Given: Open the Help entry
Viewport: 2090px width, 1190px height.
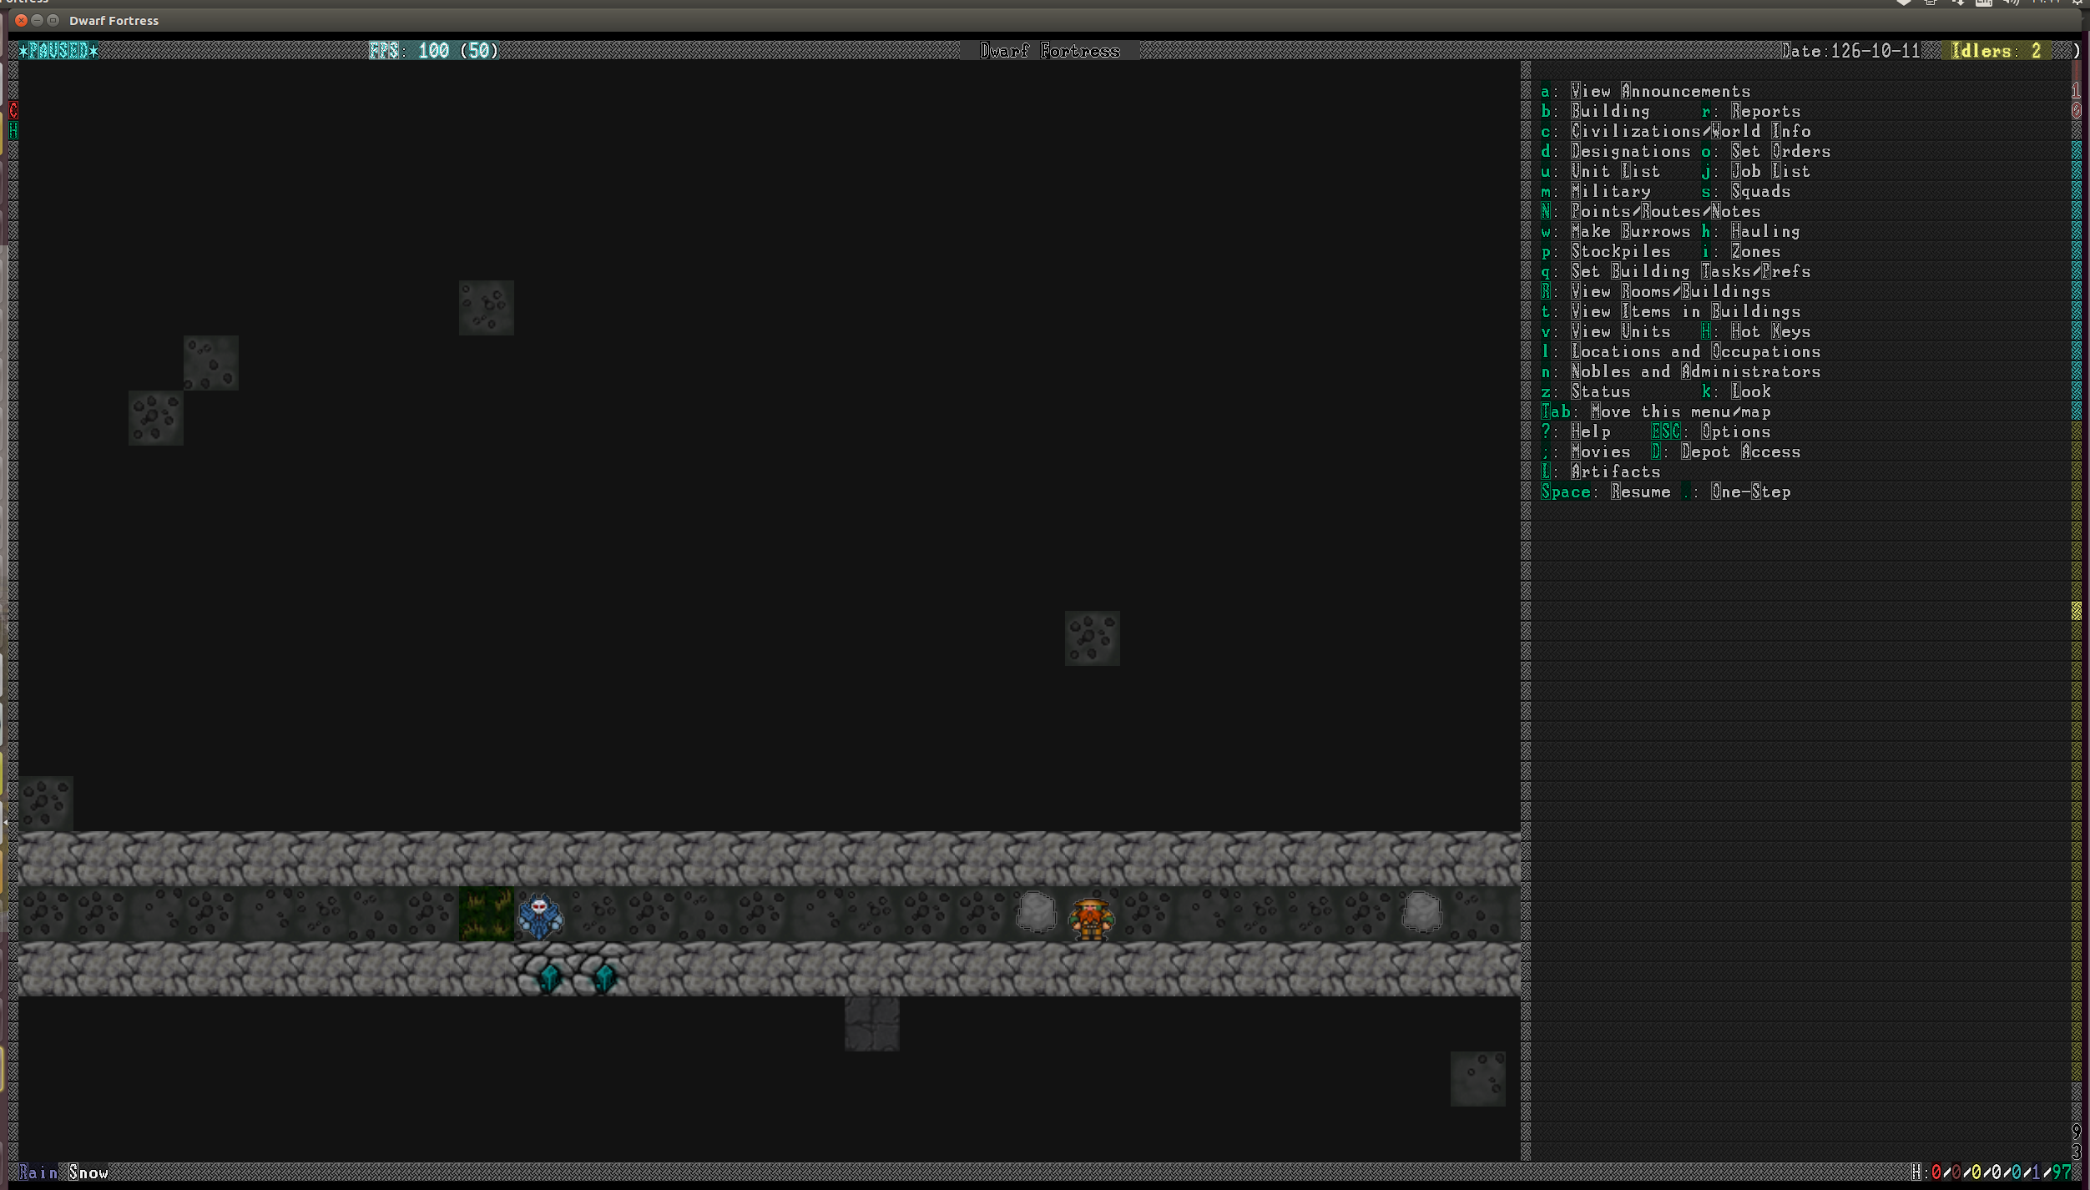Looking at the screenshot, I should click(1575, 431).
